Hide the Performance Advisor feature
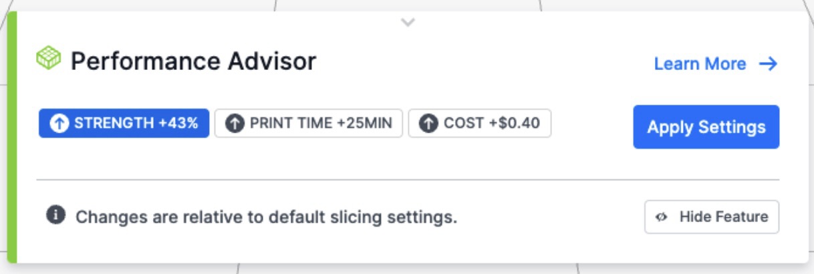Image resolution: width=814 pixels, height=274 pixels. pyautogui.click(x=712, y=217)
